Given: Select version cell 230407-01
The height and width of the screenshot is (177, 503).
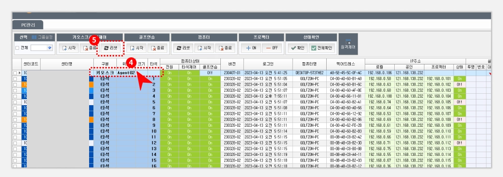Looking at the screenshot, I should [x=232, y=73].
